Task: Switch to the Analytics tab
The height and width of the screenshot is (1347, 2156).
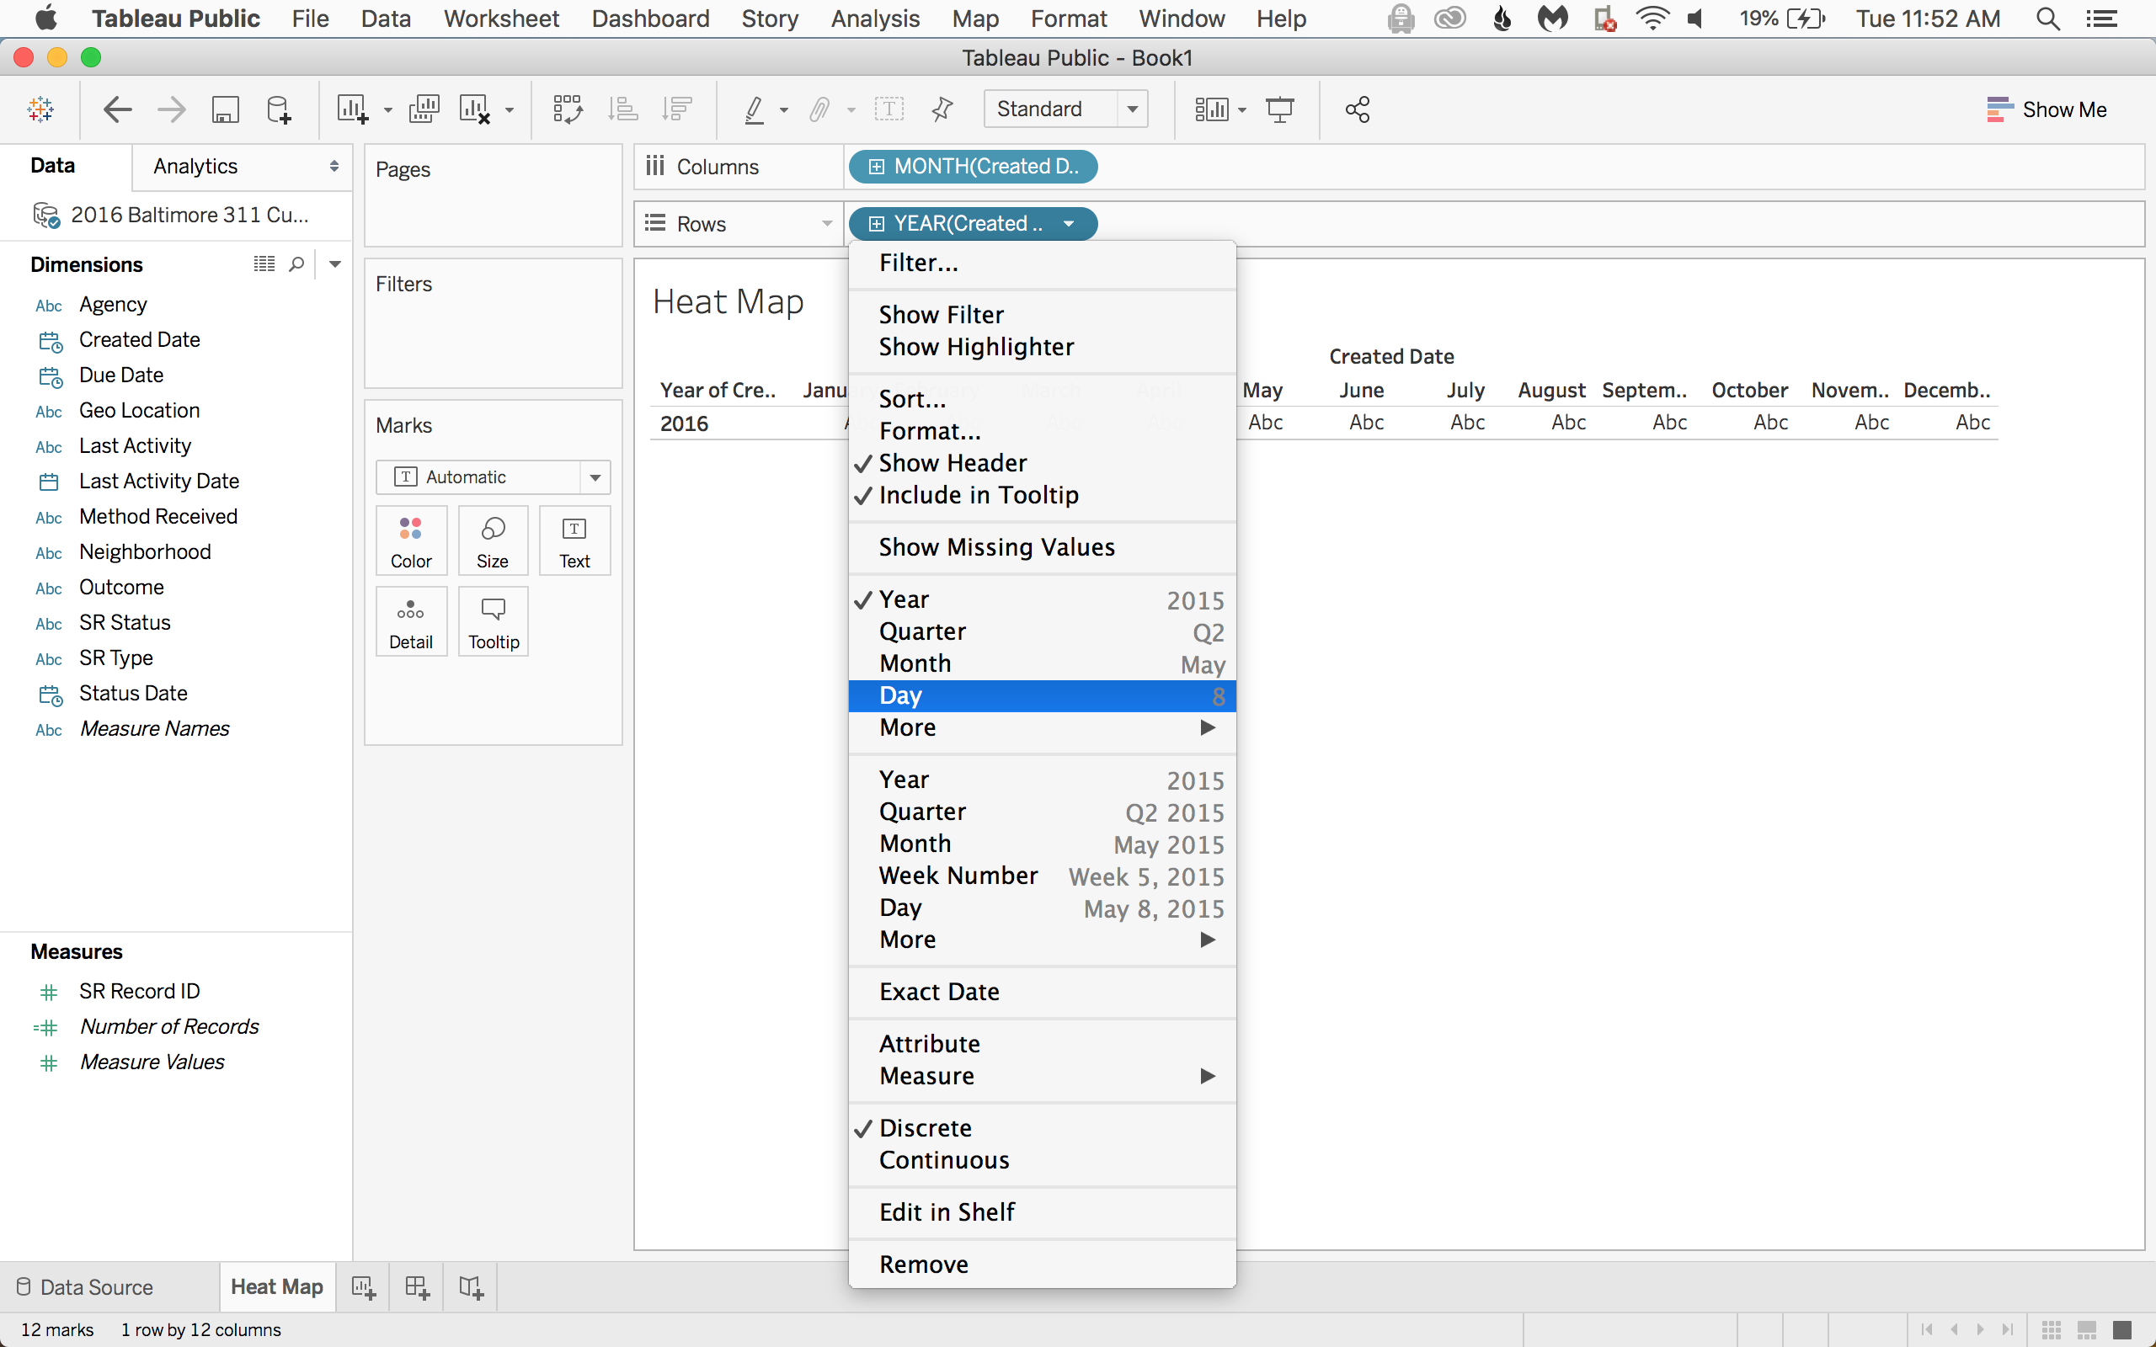Action: 195,167
